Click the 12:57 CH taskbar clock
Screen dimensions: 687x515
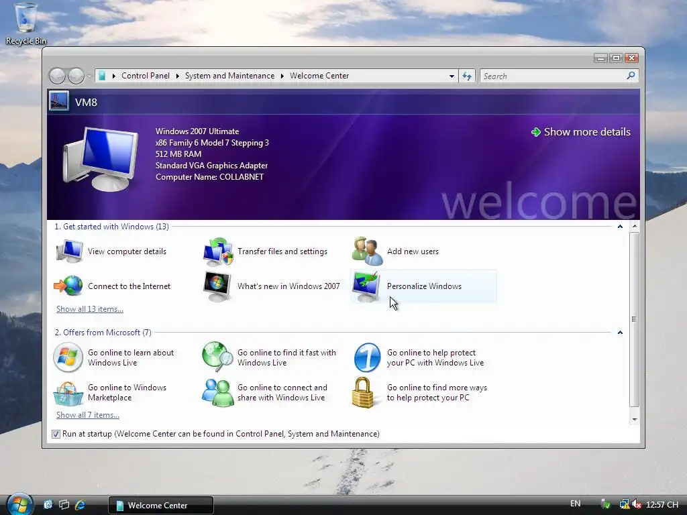tap(662, 505)
